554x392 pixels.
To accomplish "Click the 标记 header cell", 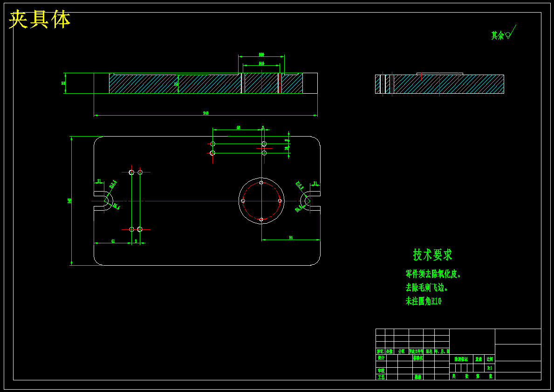I will click(x=380, y=351).
